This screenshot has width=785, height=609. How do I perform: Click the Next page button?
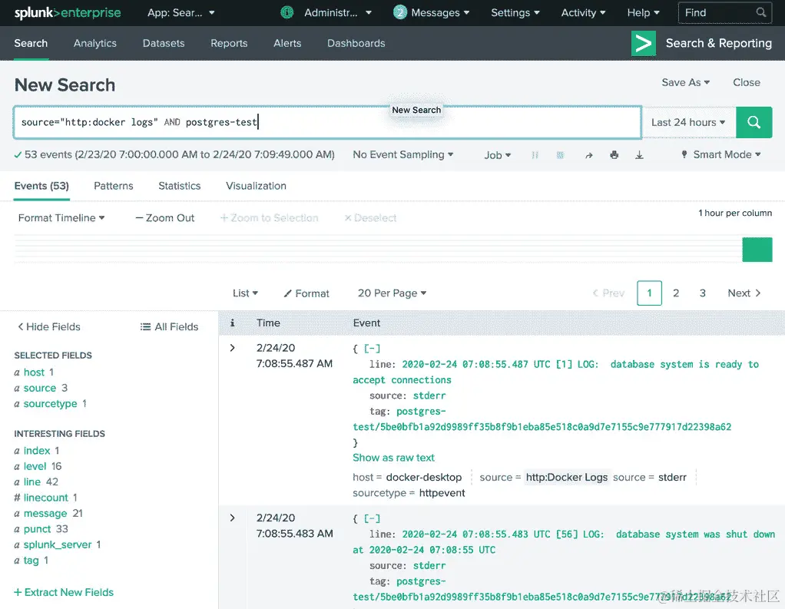tap(744, 293)
